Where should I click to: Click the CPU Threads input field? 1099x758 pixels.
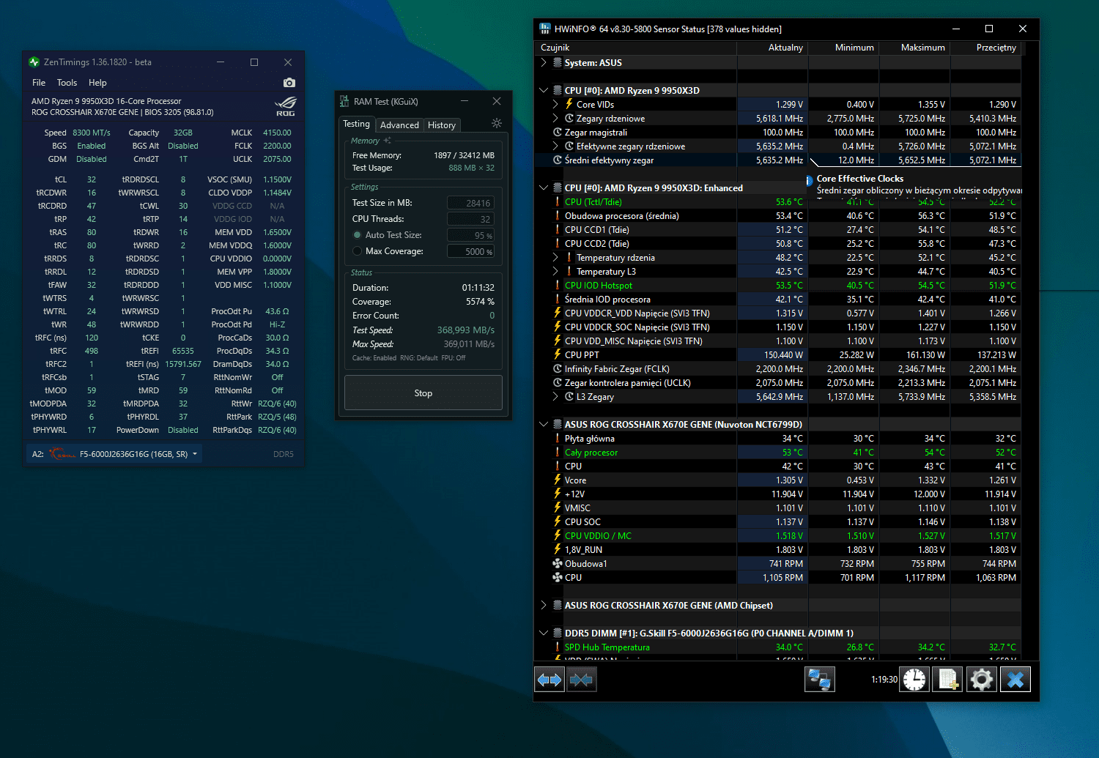click(470, 219)
